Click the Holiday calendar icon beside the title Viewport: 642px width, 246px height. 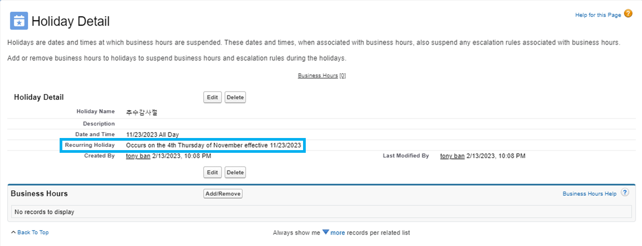[19, 21]
